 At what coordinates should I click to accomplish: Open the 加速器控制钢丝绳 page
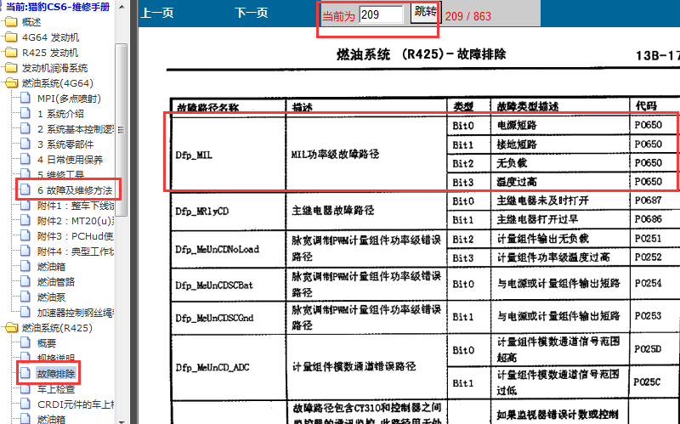coord(76,313)
